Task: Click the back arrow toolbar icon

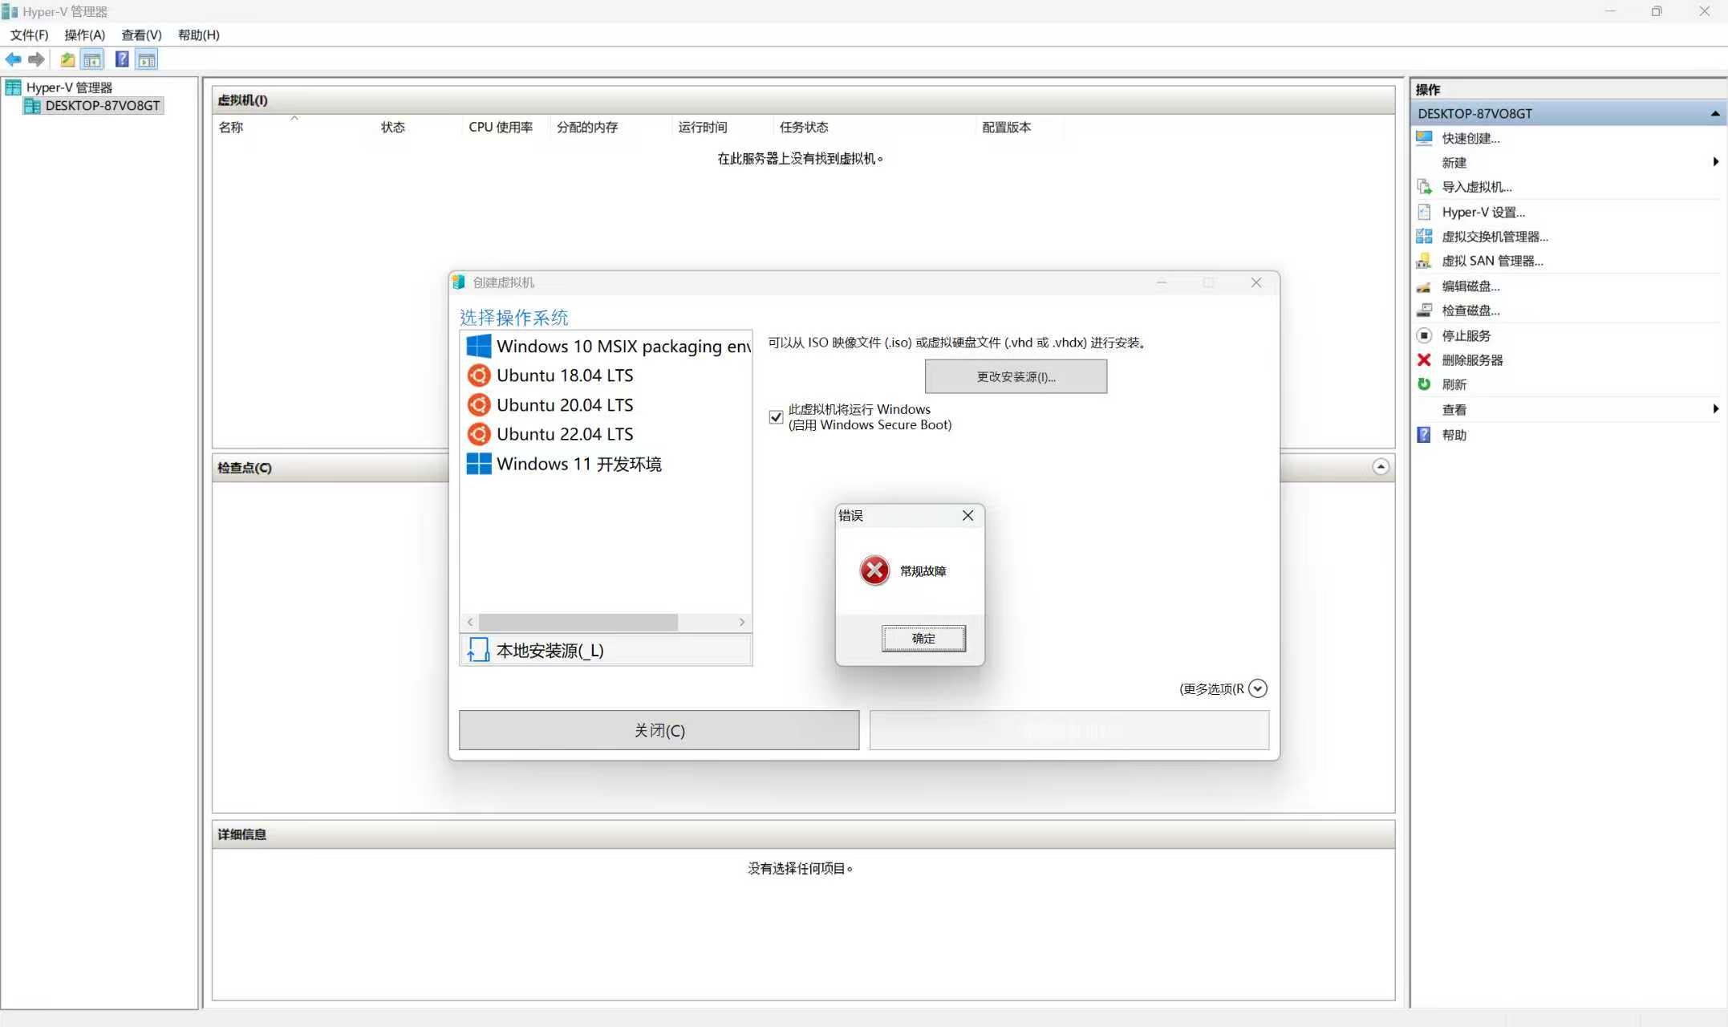Action: (x=14, y=59)
